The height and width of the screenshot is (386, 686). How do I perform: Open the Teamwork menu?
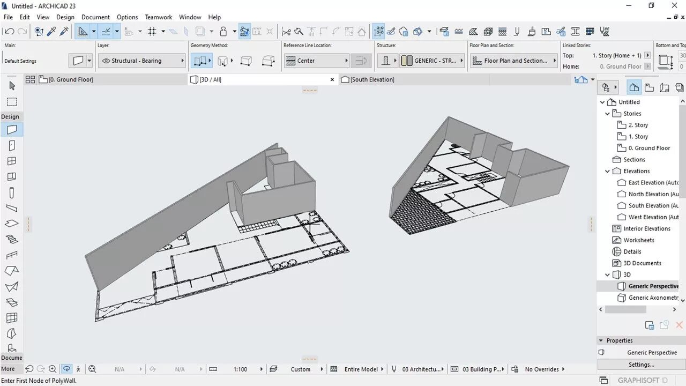[x=159, y=17]
